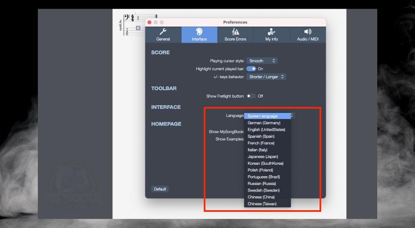
Task: Choose Swedish (Sweden) from the list
Action: [263, 190]
